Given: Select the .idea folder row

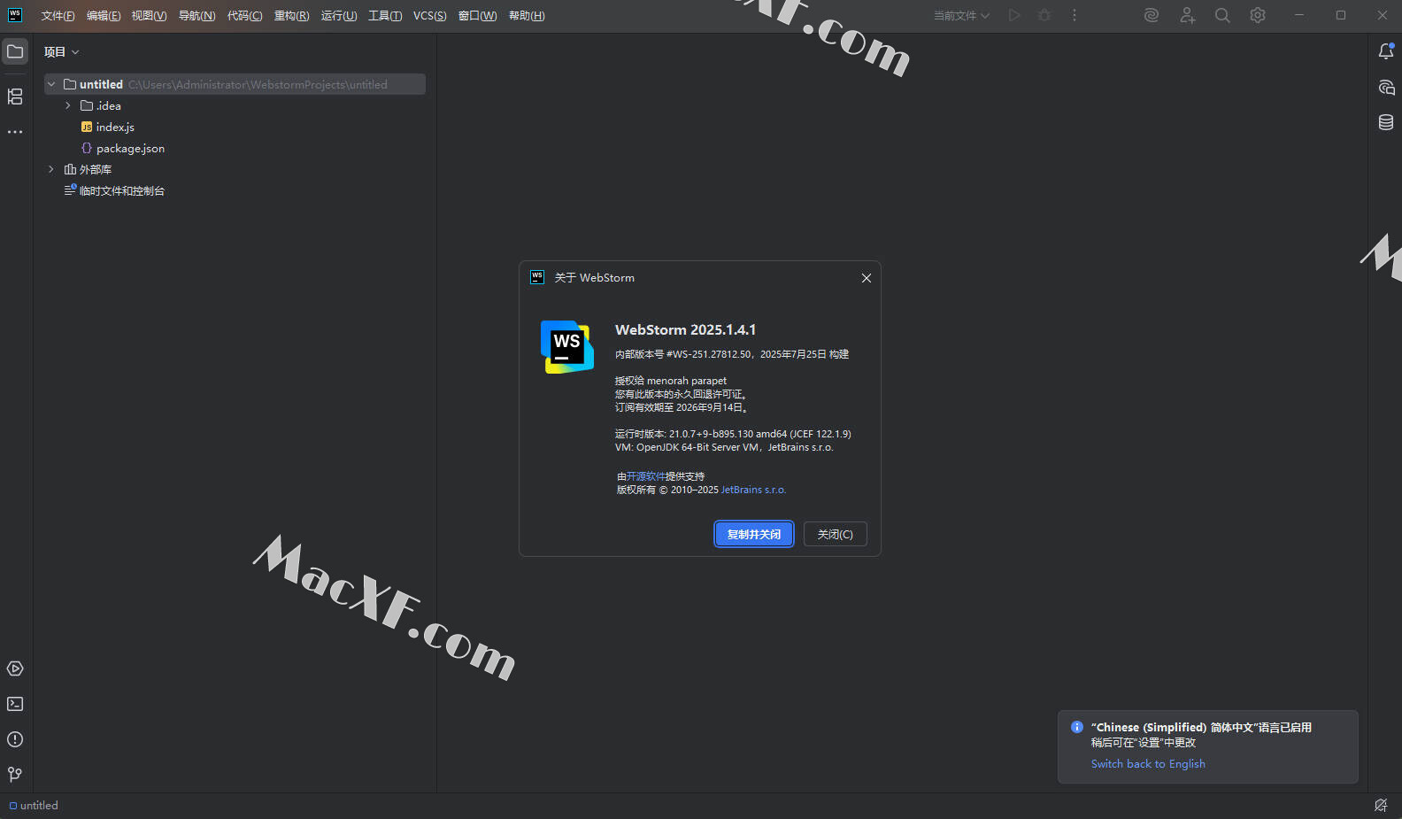Looking at the screenshot, I should click(235, 105).
